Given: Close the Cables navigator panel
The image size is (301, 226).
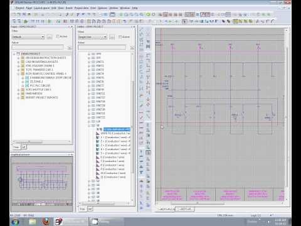Looking at the screenshot, I should pyautogui.click(x=134, y=27).
